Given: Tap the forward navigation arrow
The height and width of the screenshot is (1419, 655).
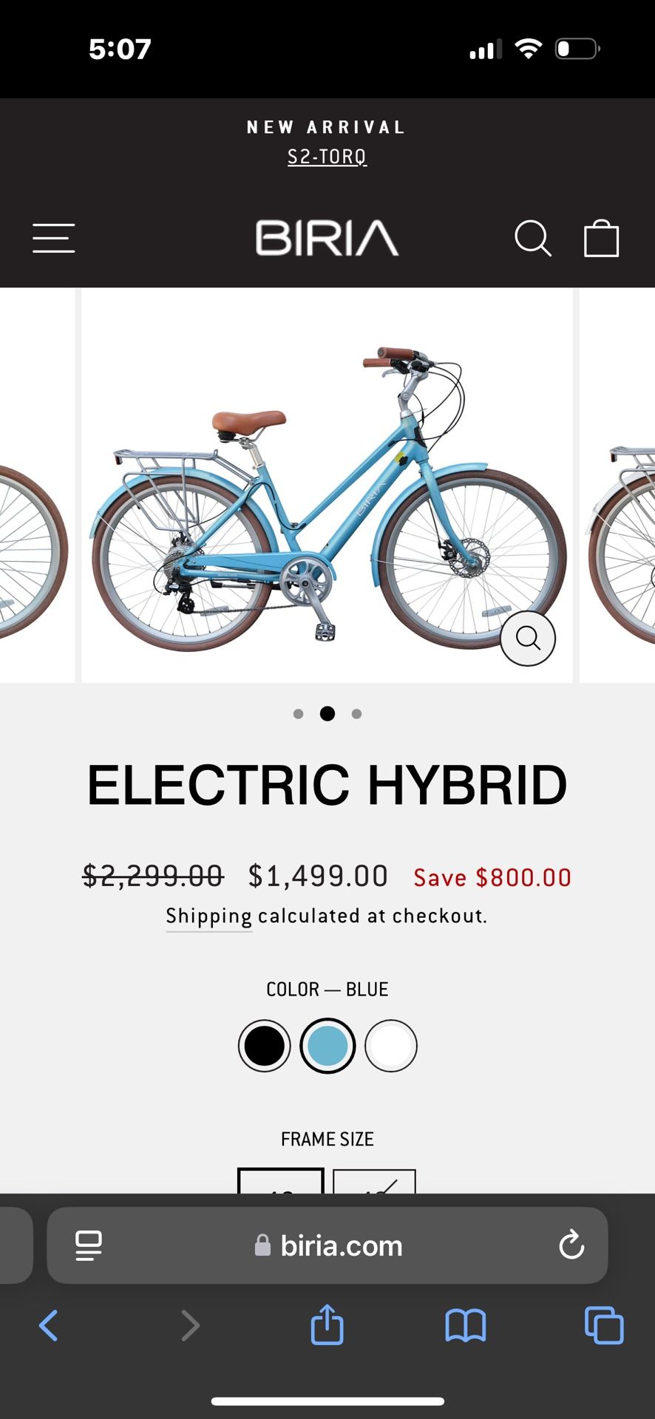Looking at the screenshot, I should tap(190, 1325).
